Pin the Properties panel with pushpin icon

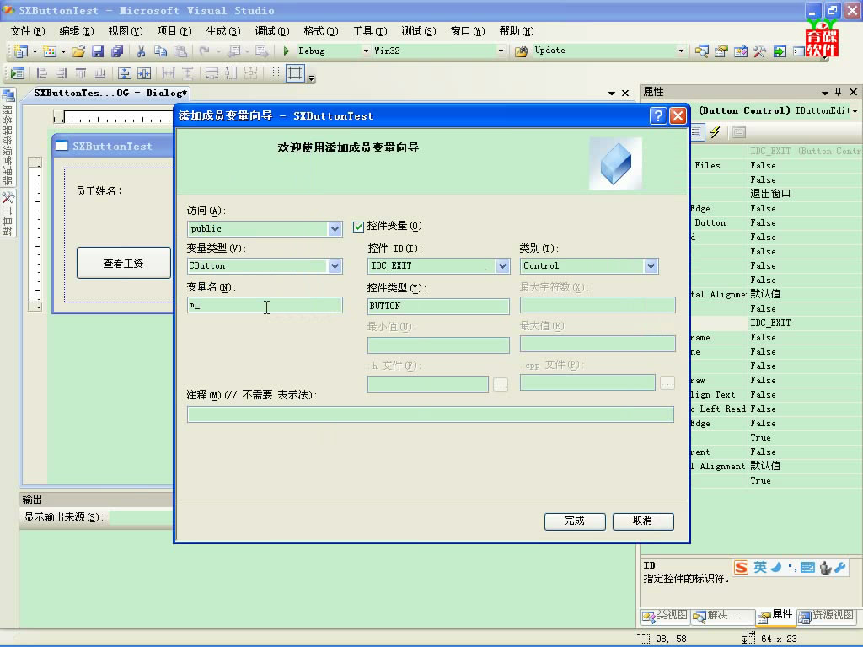[x=839, y=92]
